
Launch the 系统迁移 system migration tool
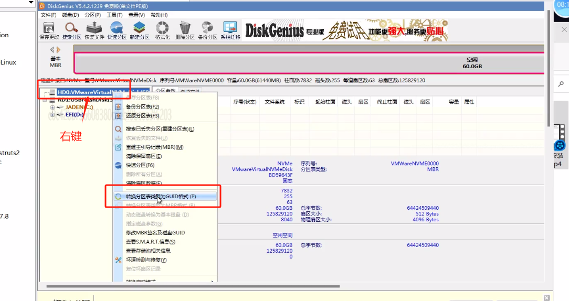pyautogui.click(x=230, y=30)
